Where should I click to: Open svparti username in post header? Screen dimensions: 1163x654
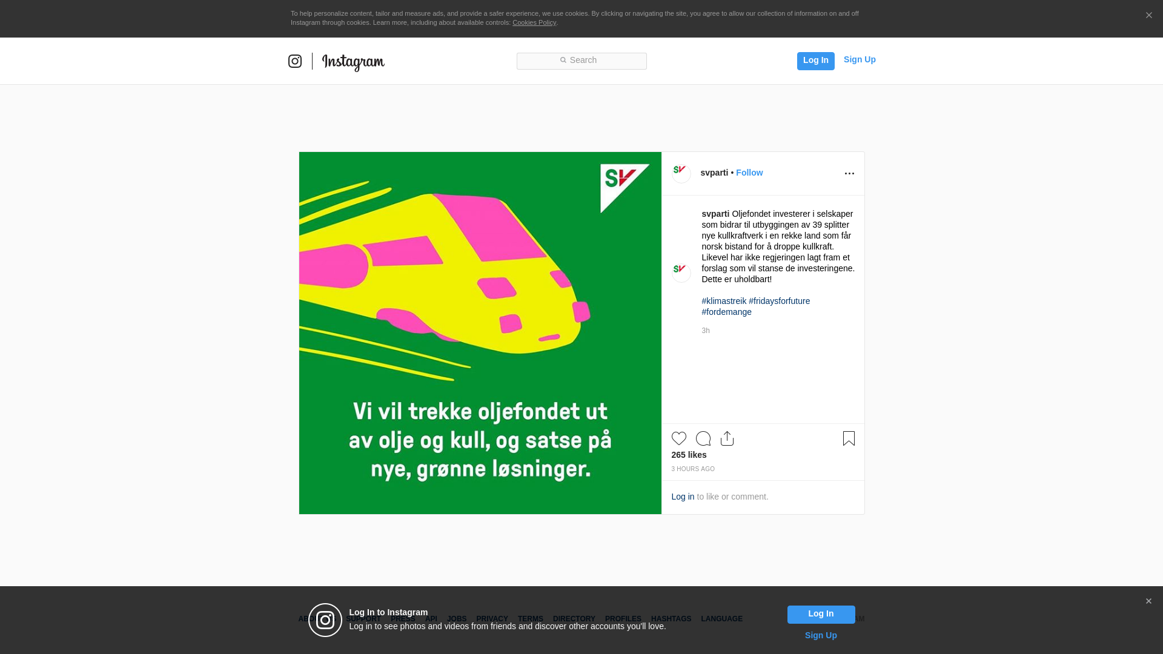coord(714,173)
